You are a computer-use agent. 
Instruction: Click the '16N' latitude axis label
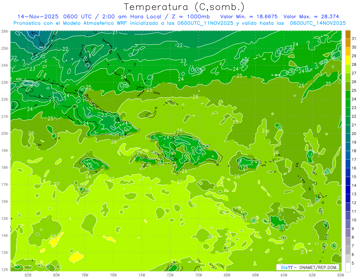[4, 201]
